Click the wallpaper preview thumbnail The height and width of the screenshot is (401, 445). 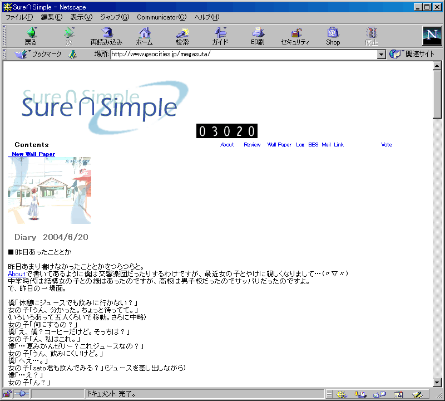50,190
